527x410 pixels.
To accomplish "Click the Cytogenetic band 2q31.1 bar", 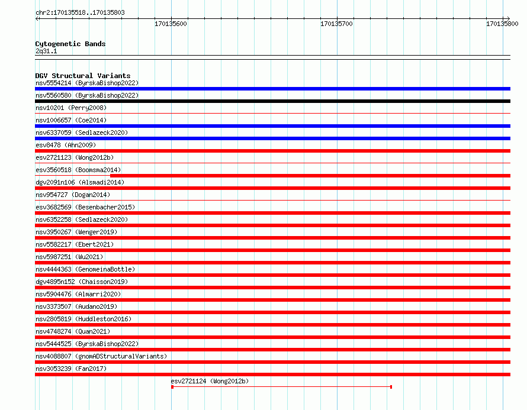I will 272,57.
